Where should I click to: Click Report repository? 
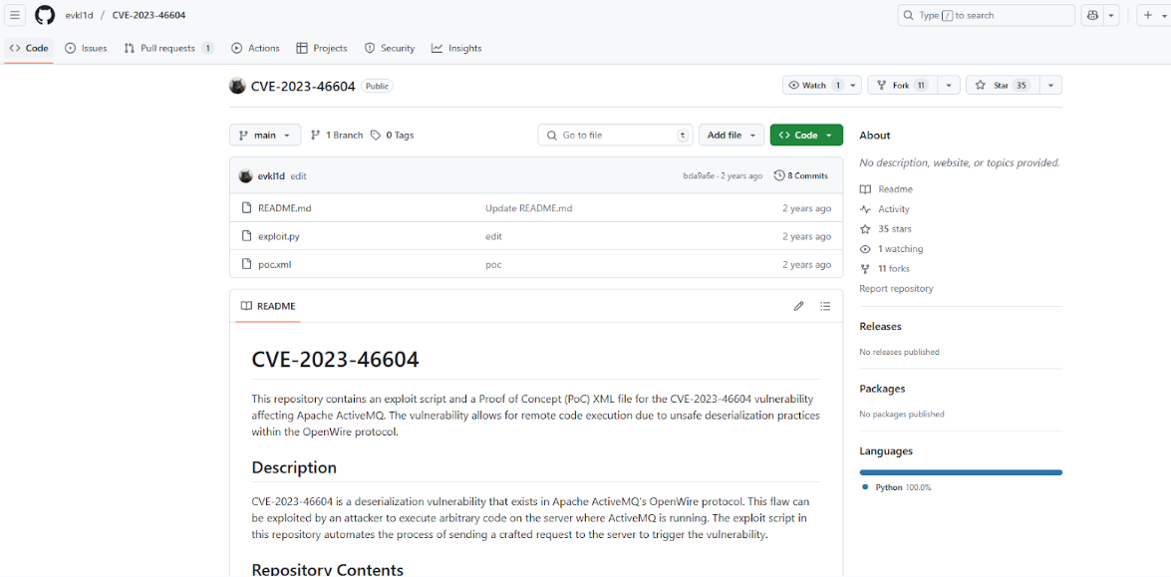(896, 289)
